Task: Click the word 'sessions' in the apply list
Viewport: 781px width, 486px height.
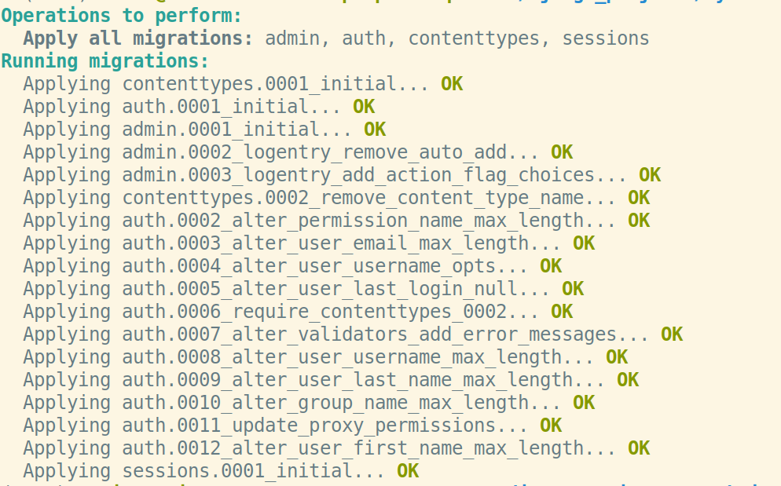Action: click(606, 38)
